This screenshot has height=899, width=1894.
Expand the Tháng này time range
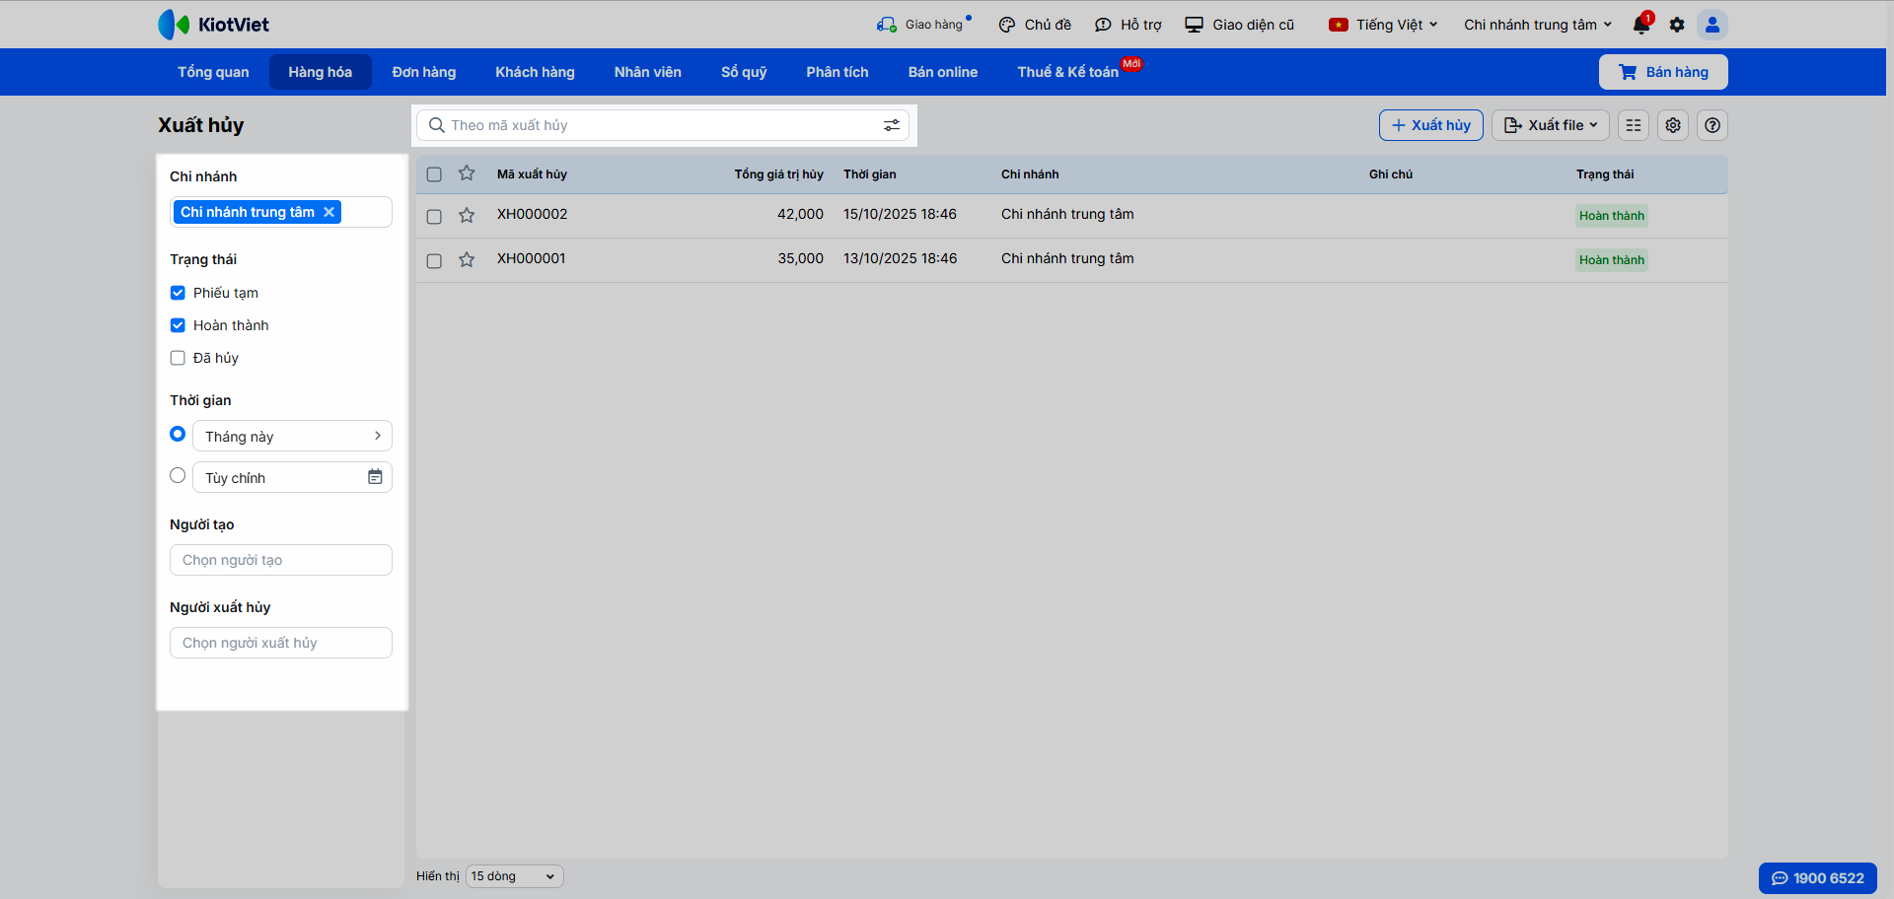(292, 436)
